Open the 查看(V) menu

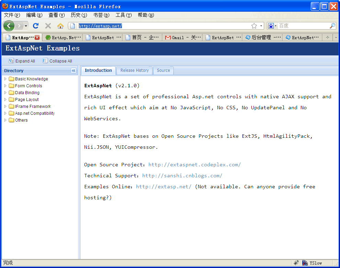click(x=57, y=15)
